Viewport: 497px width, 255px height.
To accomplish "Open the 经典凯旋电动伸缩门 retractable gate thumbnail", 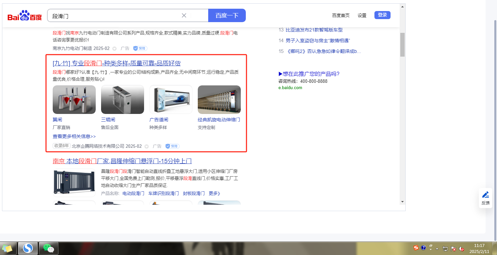I will 219,100.
